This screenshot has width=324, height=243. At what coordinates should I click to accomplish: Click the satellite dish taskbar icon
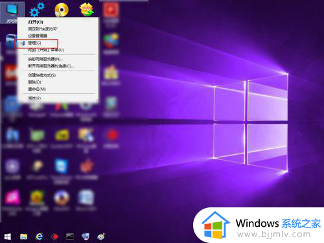101,237
